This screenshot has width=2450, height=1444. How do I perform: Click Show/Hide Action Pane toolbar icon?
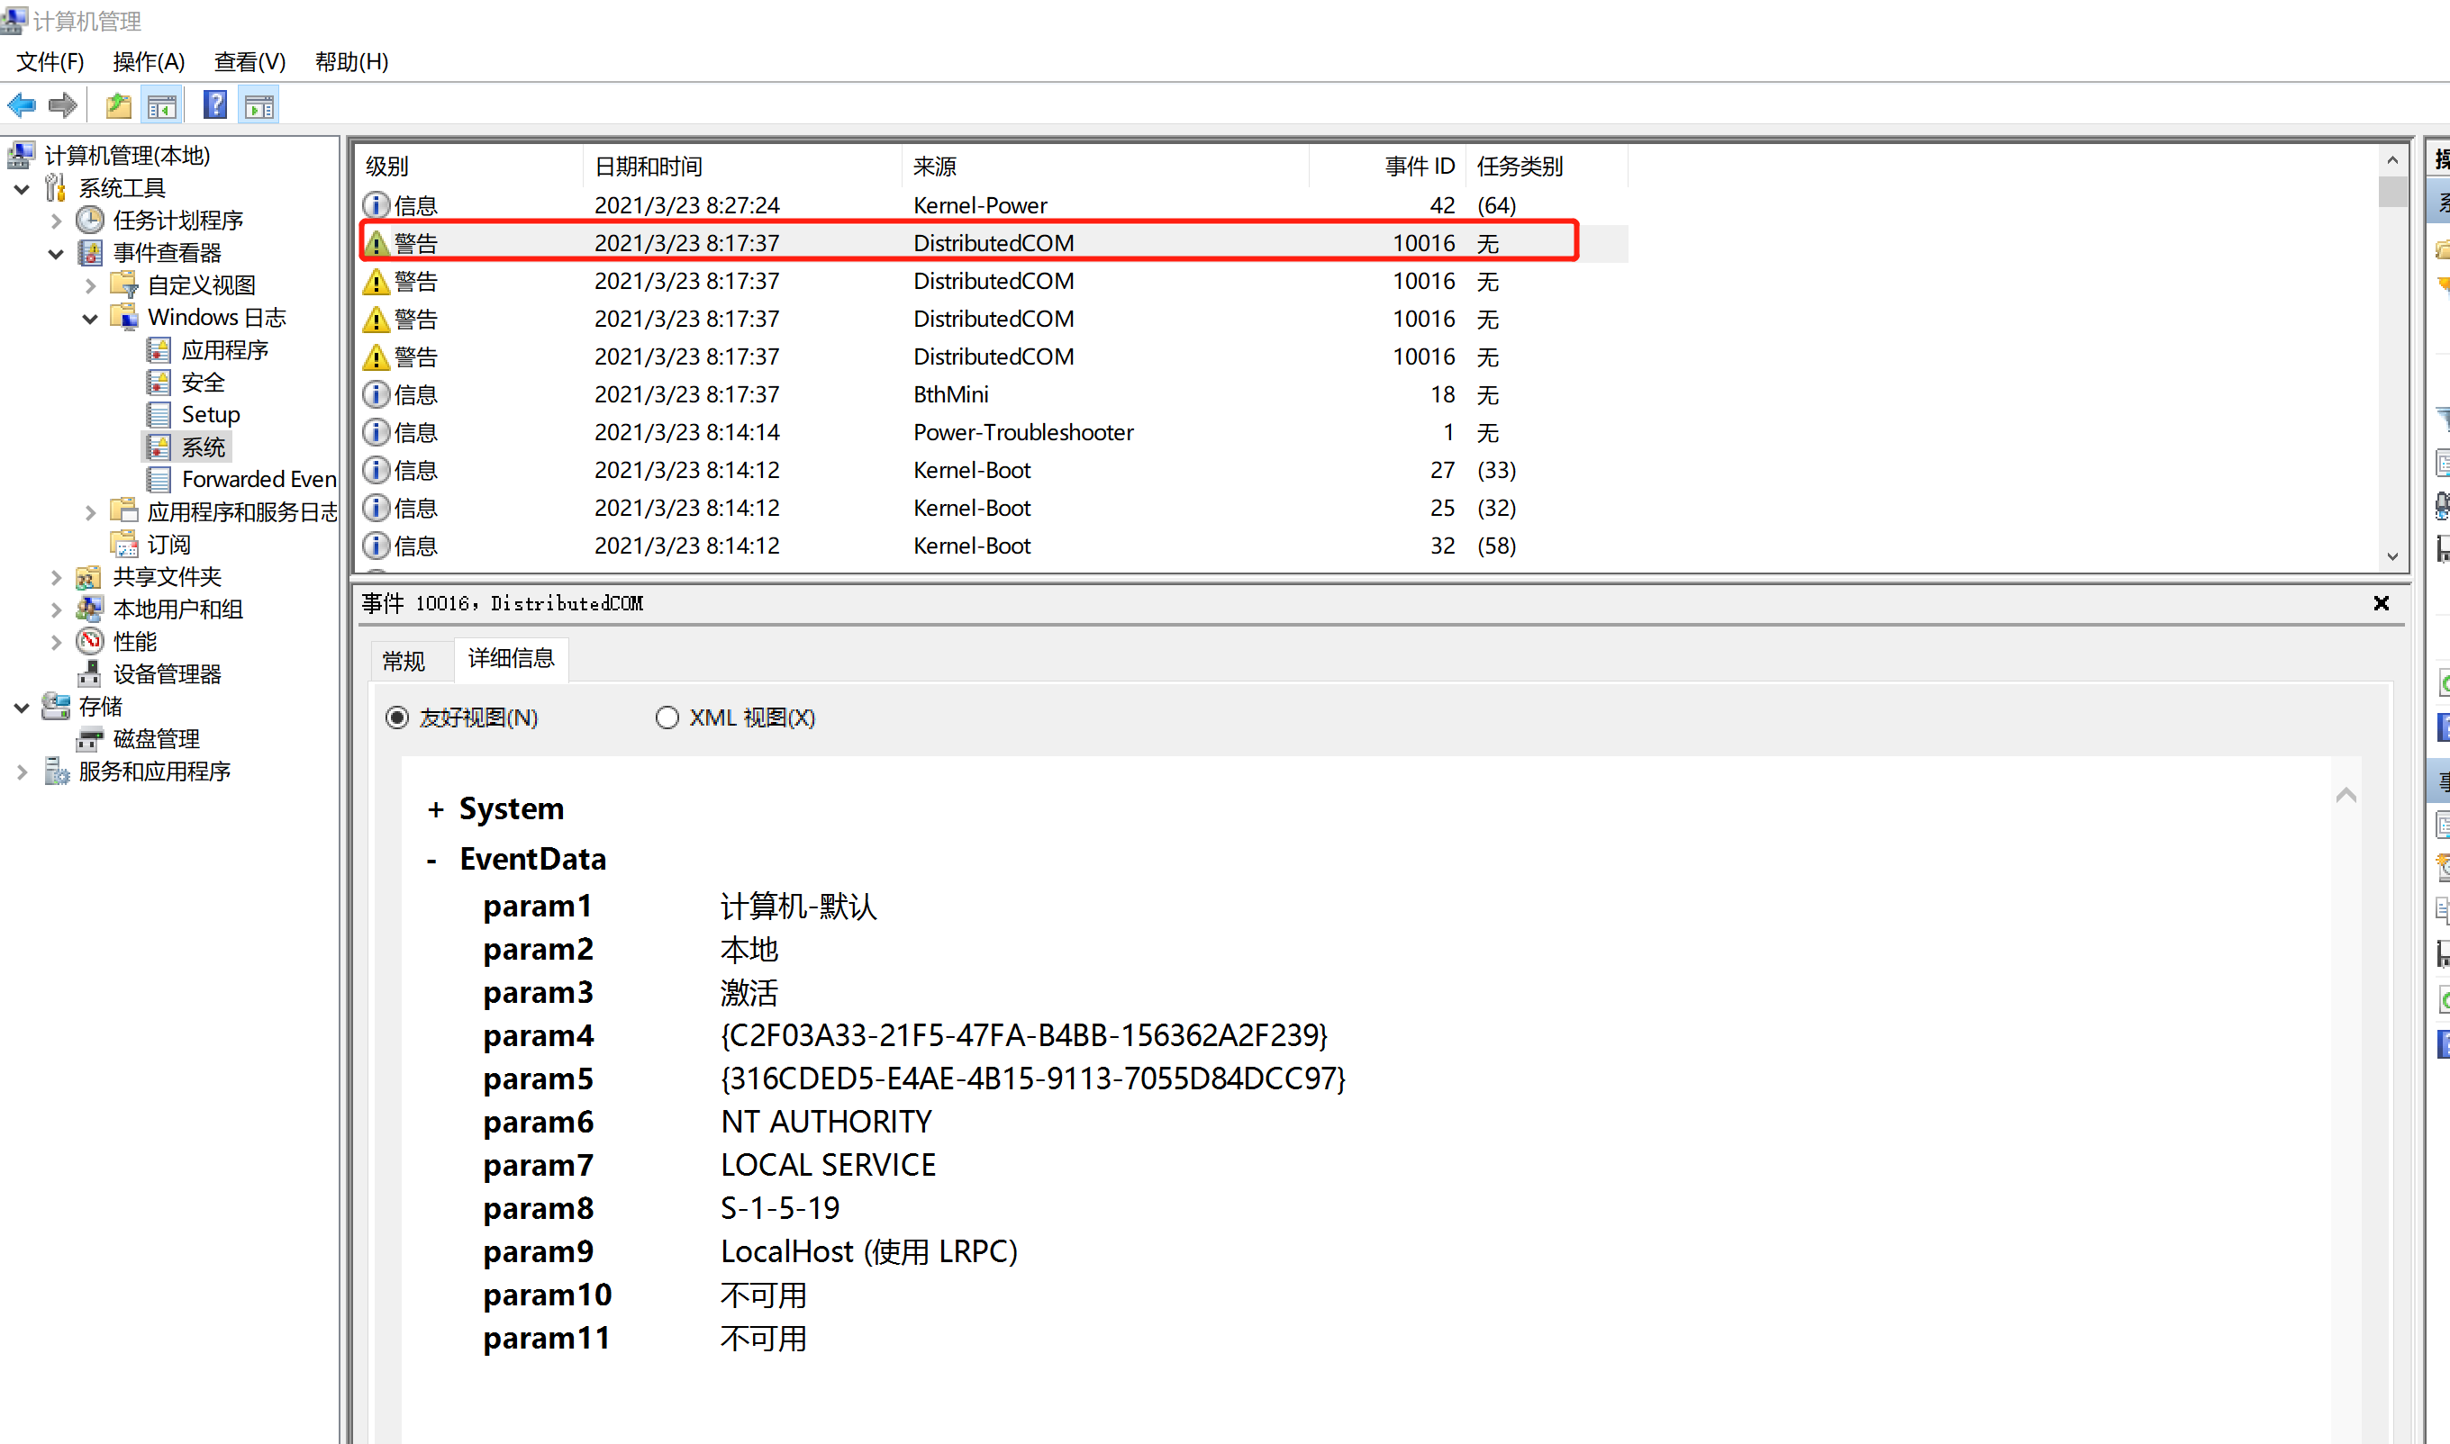259,105
